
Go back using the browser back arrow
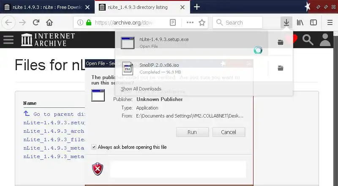click(8, 22)
